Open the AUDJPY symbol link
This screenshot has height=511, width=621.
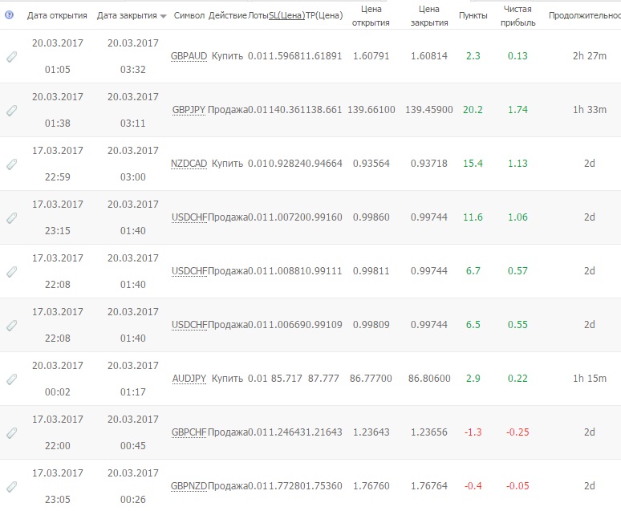(x=189, y=379)
